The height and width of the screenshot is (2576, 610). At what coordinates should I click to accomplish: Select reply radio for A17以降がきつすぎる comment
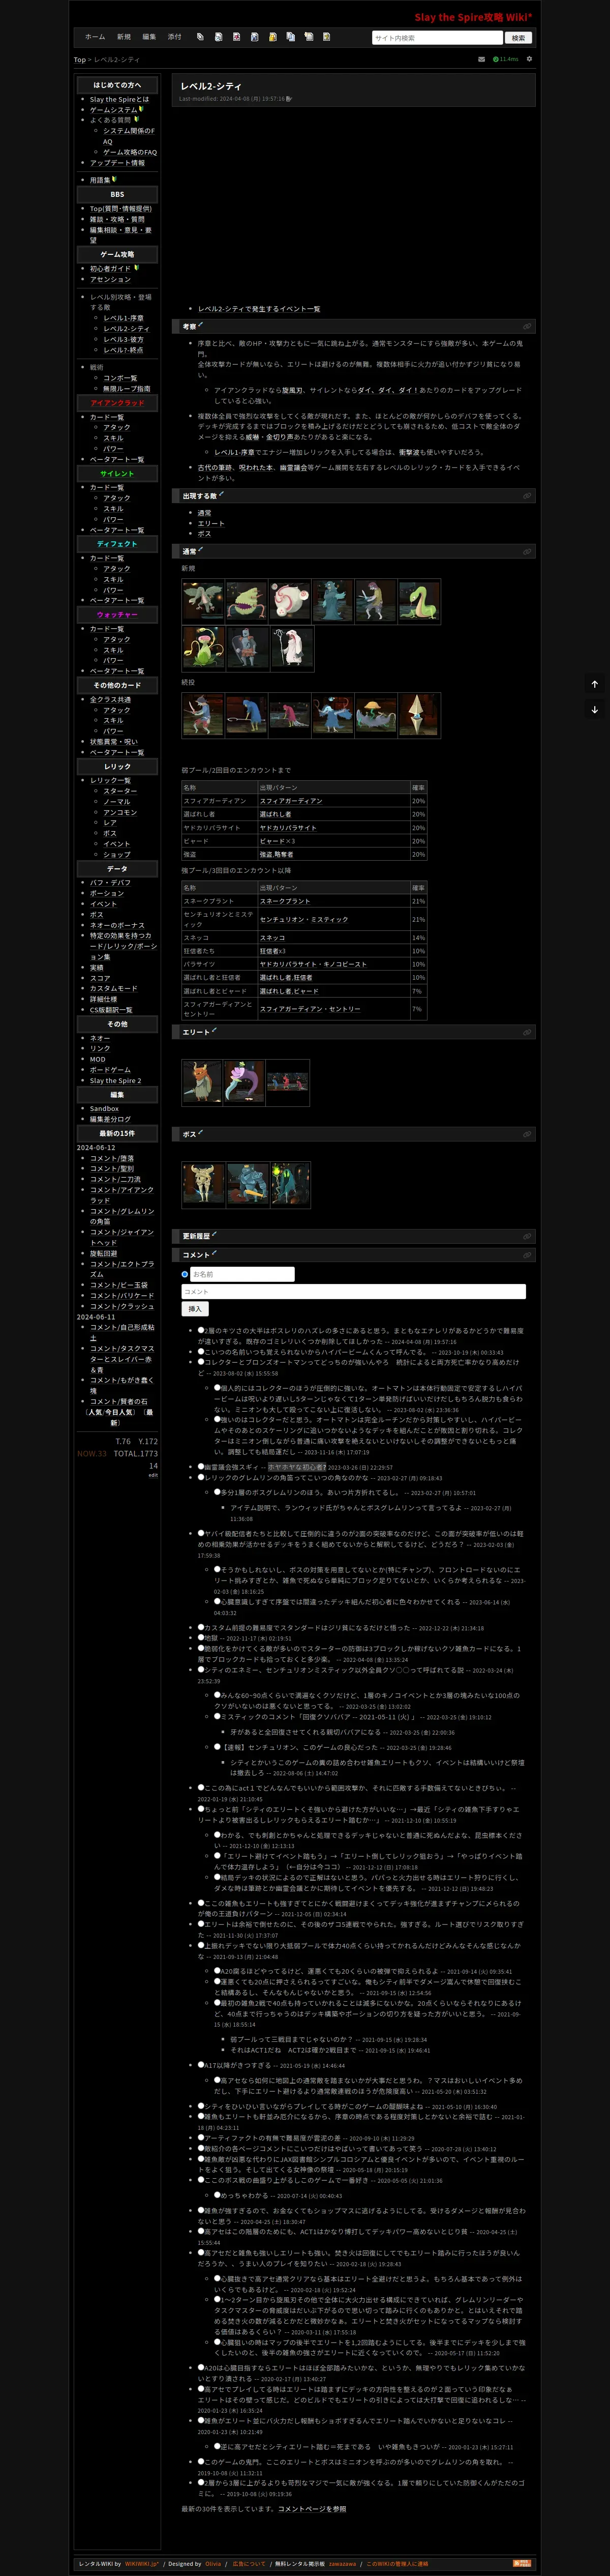tap(201, 2065)
